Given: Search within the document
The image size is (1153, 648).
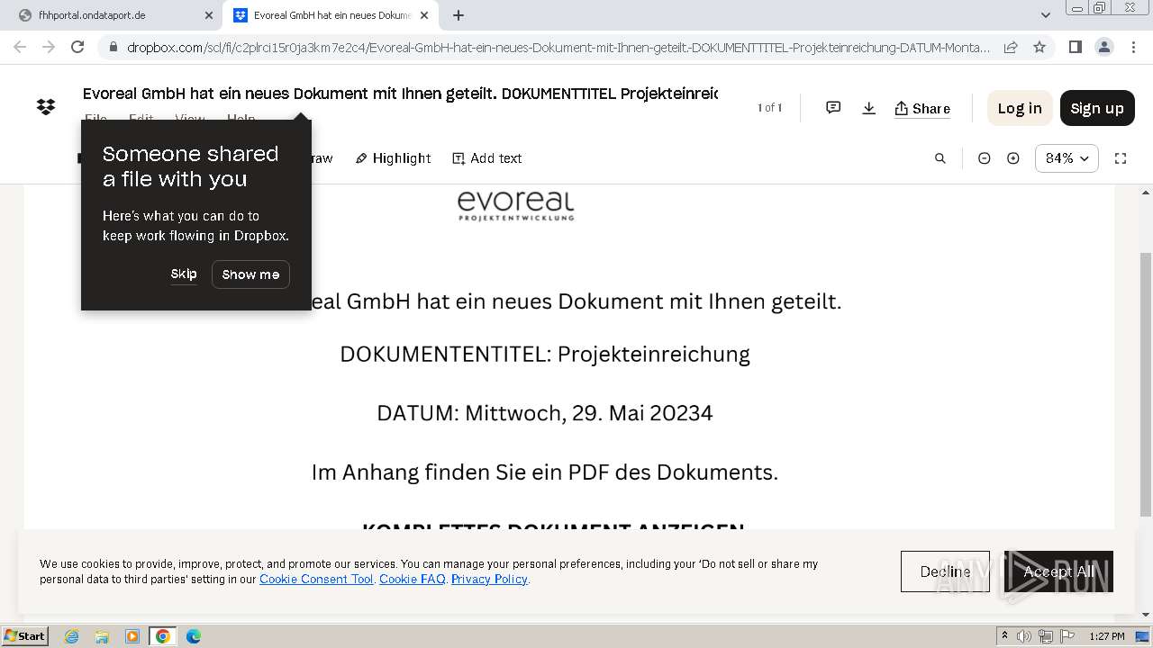Looking at the screenshot, I should click(x=940, y=158).
